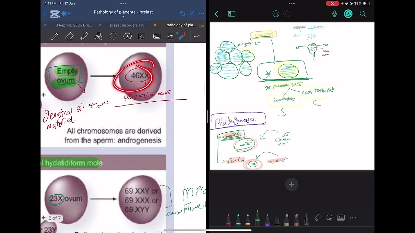Pick the pink highlighter
This screenshot has height=233, width=415.
pyautogui.click(x=296, y=220)
